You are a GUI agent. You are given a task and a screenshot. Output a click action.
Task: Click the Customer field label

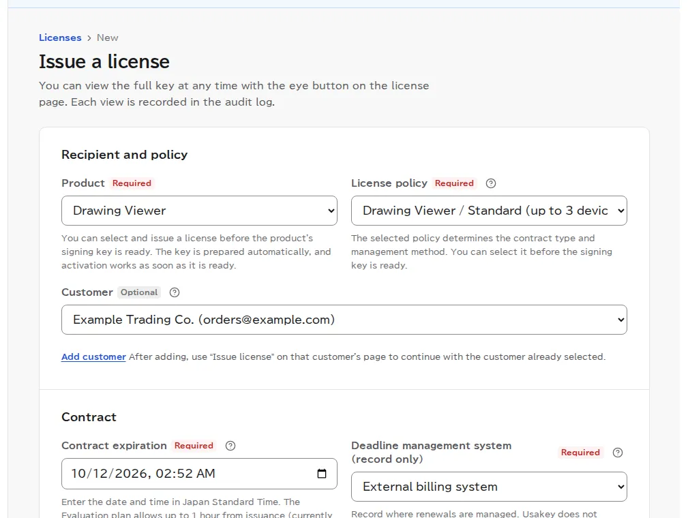[87, 292]
